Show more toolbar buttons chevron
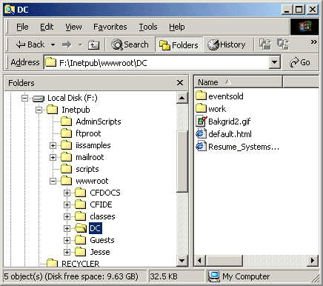The height and width of the screenshot is (286, 323). (x=314, y=42)
